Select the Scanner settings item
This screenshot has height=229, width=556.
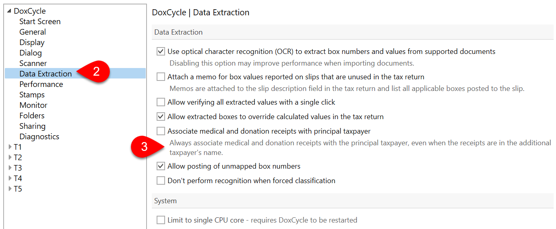tap(33, 63)
